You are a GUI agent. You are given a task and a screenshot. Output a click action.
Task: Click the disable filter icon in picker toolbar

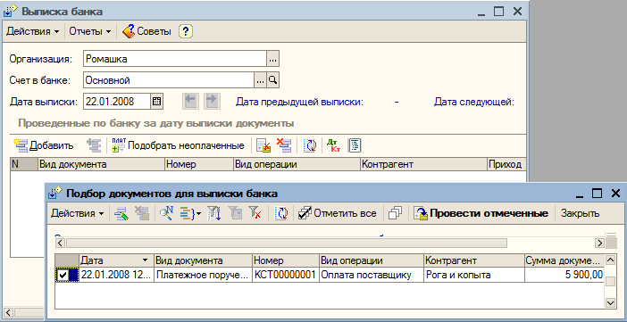tap(255, 213)
